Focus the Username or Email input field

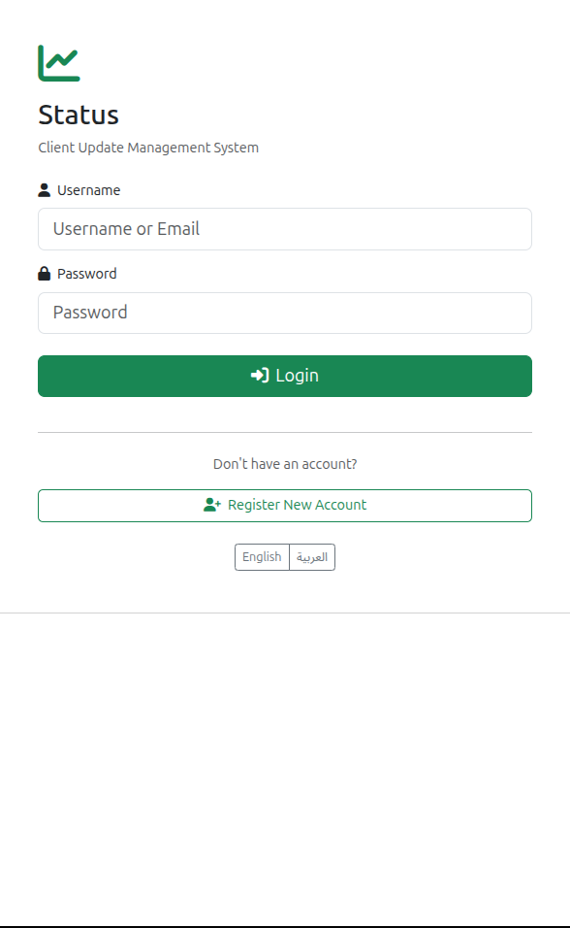pyautogui.click(x=285, y=229)
